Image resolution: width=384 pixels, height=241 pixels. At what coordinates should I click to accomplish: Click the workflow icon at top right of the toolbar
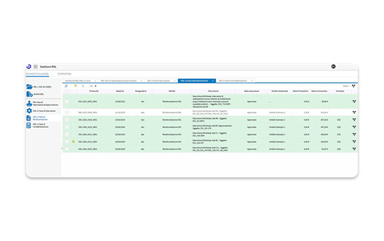coord(353,86)
